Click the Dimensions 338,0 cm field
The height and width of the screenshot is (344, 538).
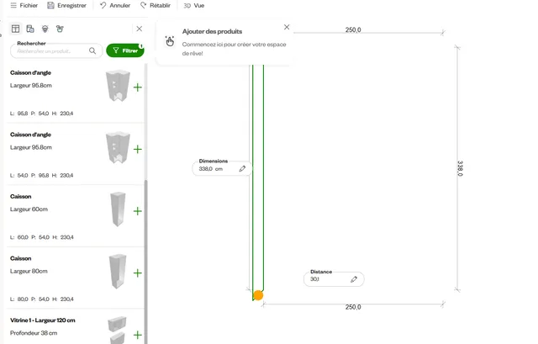click(x=222, y=168)
